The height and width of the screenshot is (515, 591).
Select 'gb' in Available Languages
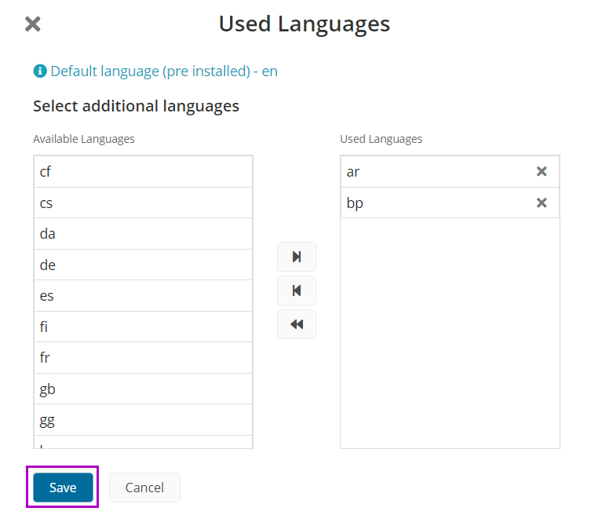pyautogui.click(x=143, y=389)
